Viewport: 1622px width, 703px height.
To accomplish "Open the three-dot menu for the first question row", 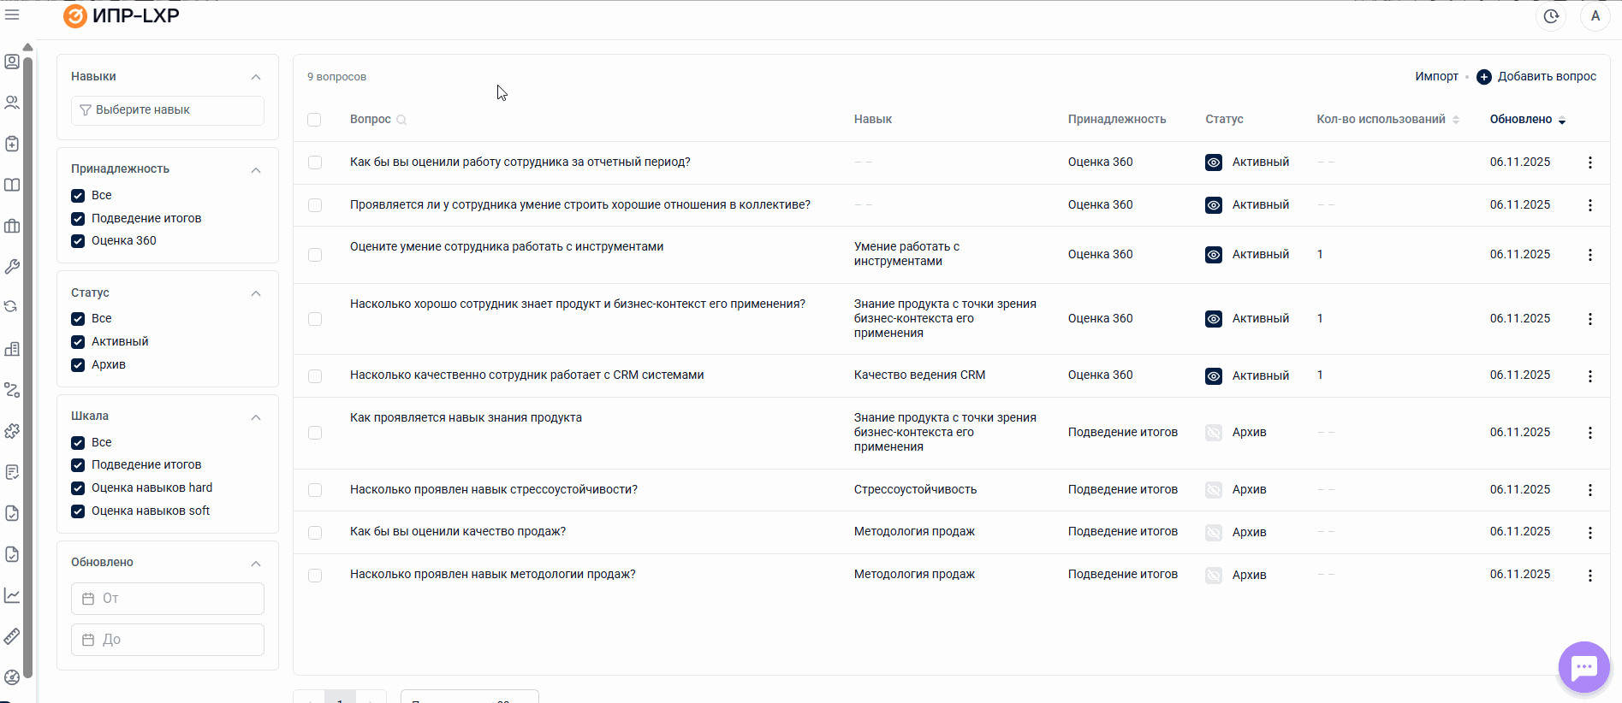I will point(1589,162).
